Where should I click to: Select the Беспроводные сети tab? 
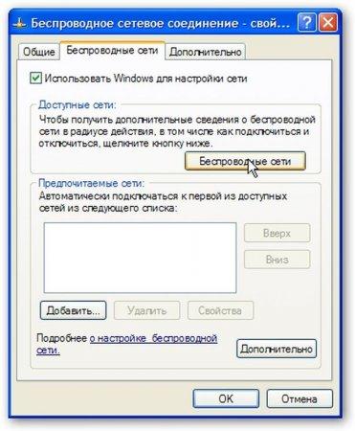point(112,51)
